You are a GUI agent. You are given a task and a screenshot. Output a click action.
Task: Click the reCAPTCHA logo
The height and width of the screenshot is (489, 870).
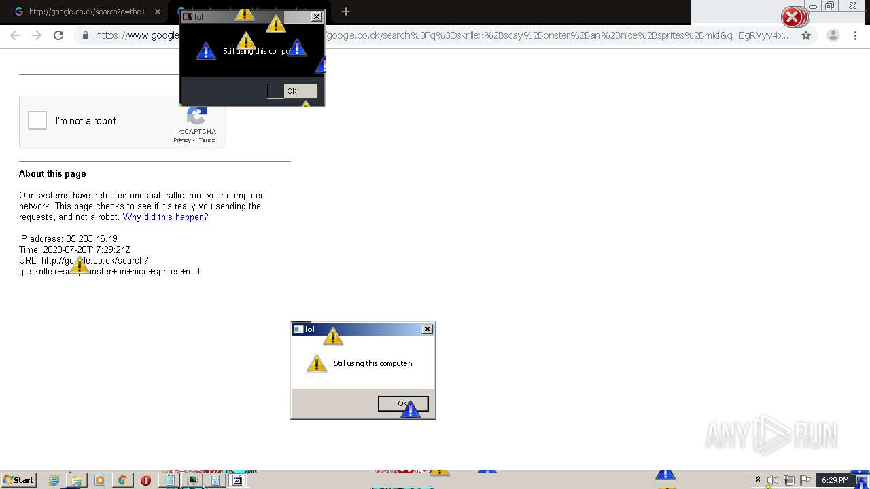coord(198,116)
